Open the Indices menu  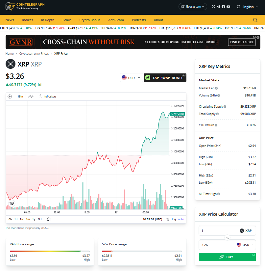pos(27,20)
